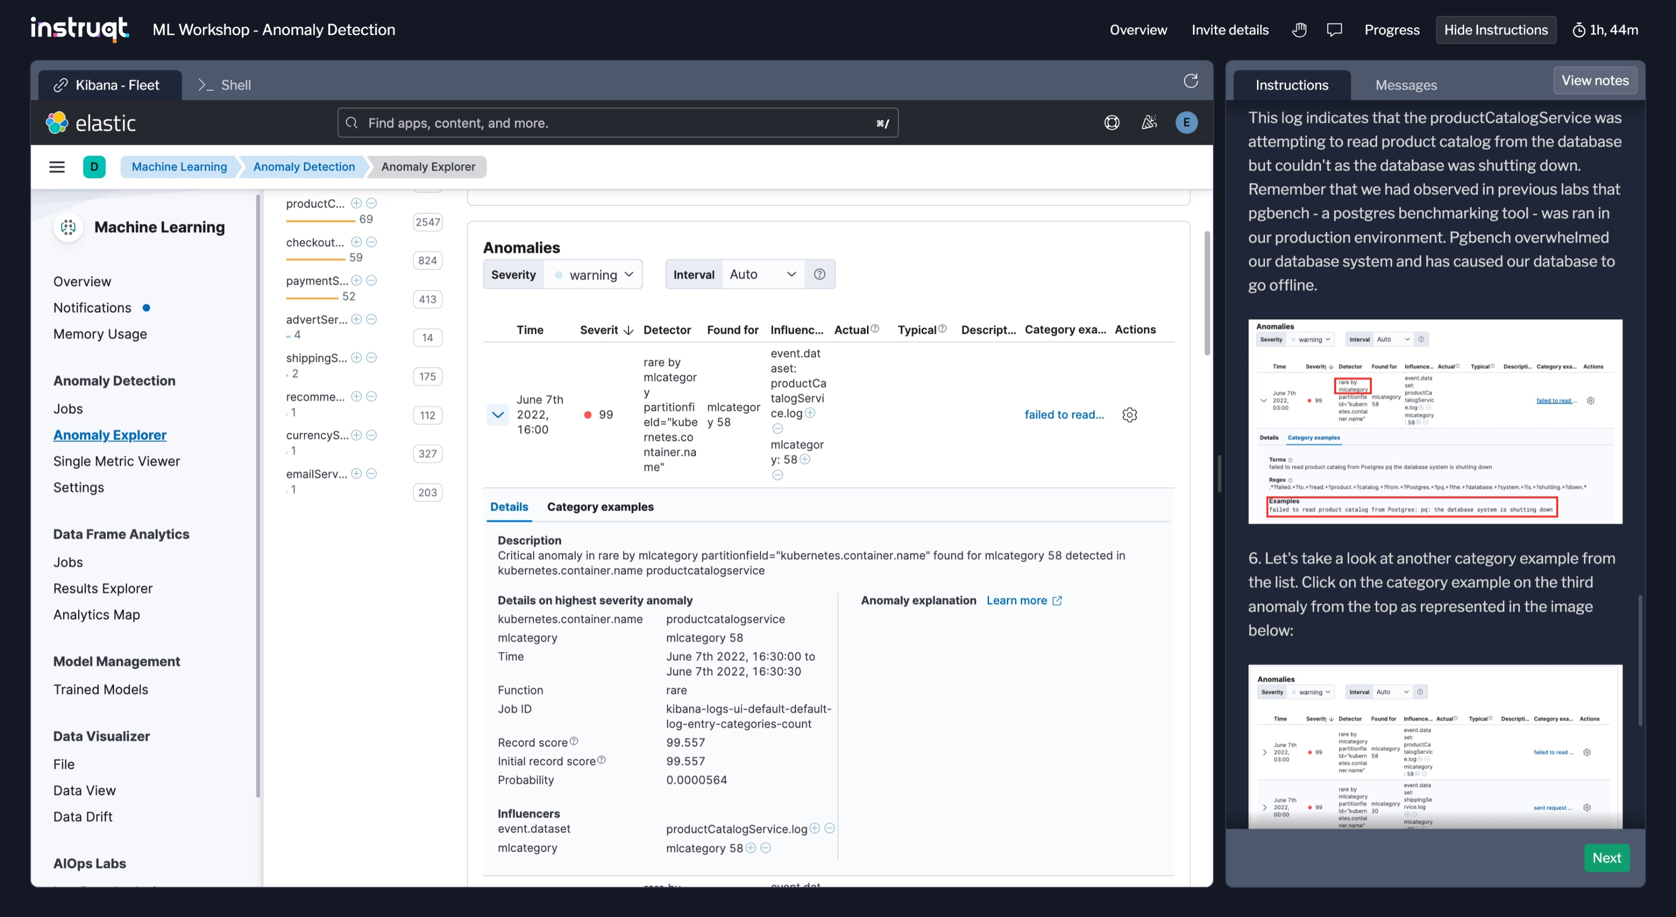Open the newsfeed celebration icon
Screen dimensions: 1676x917
pyautogui.click(x=1149, y=122)
